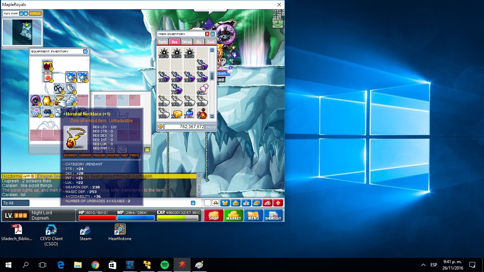Open the key settings keyboard icon
This screenshot has width=484, height=272.
click(x=268, y=203)
